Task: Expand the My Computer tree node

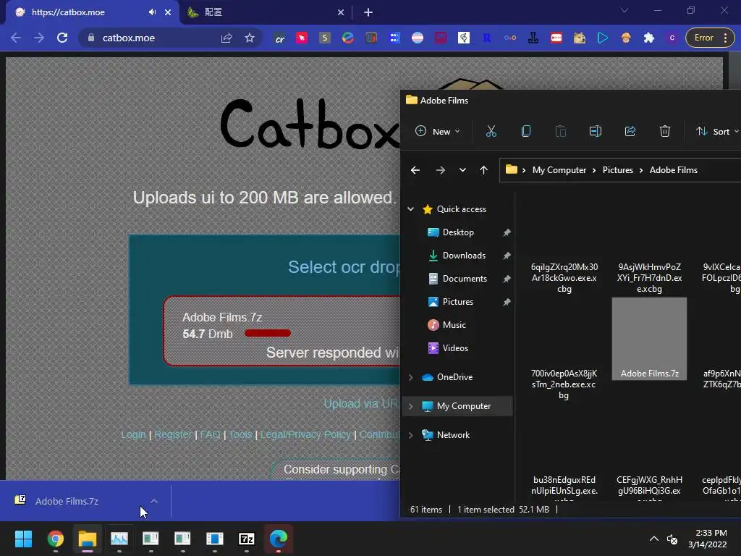Action: (411, 406)
